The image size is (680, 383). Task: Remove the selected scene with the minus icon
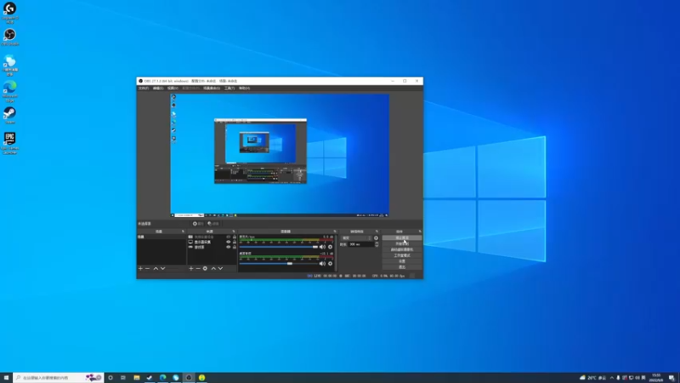click(147, 268)
